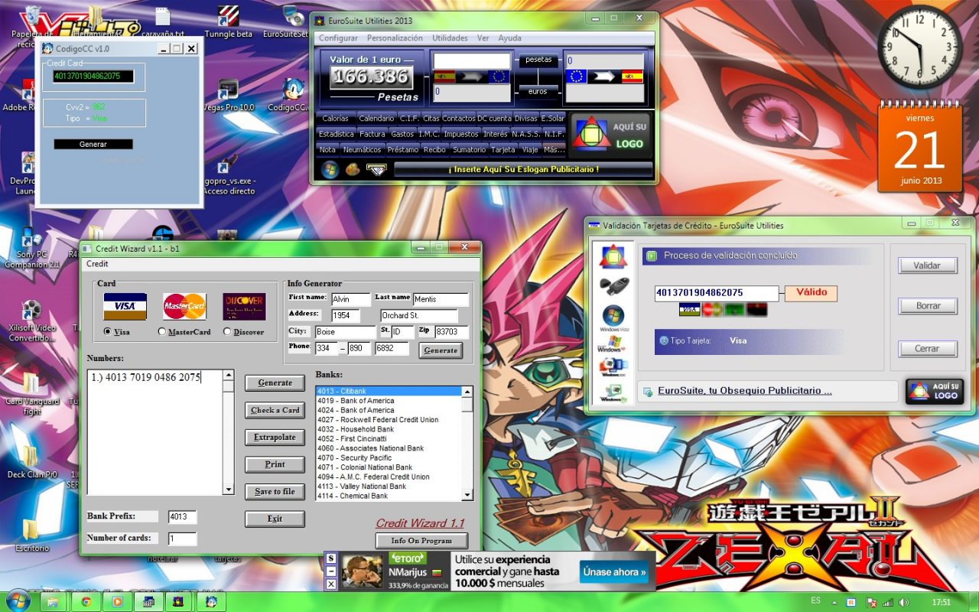Screen dimensions: 979x612
Task: Select the Discover radio button
Action: [x=227, y=331]
